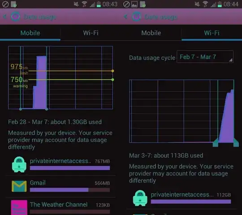
Task: Tap battery icon in right status bar
Action: [x=220, y=4]
